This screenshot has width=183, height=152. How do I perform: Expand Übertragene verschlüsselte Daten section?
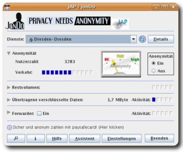click(9, 100)
